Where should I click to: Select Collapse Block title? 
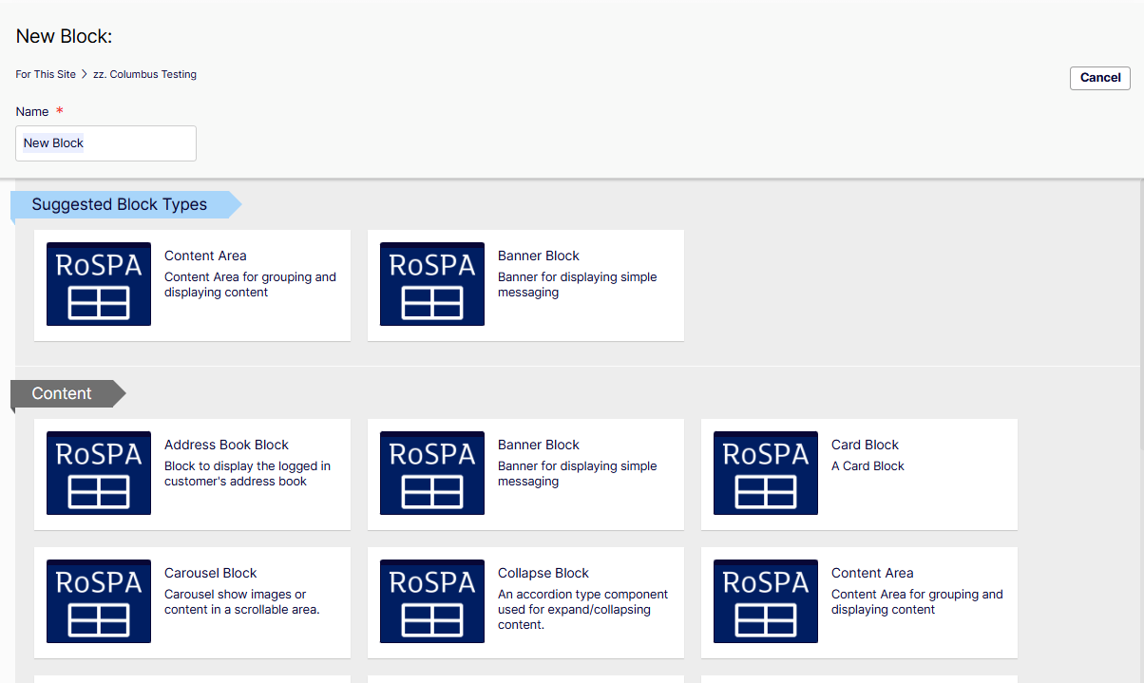(543, 573)
